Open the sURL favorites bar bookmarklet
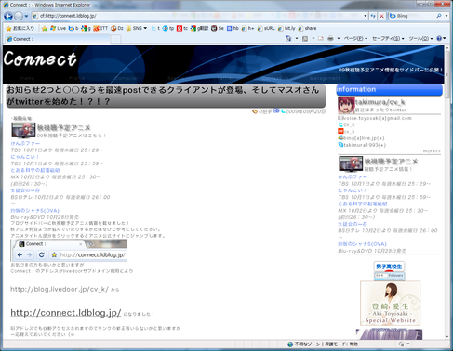453x351 pixels. point(266,28)
